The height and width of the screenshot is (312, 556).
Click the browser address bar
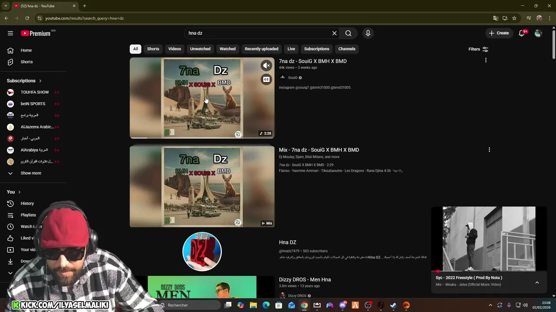[261, 18]
